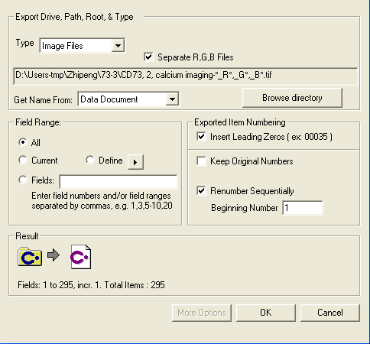Click the Browse directory button
This screenshot has height=344, width=370.
point(292,98)
